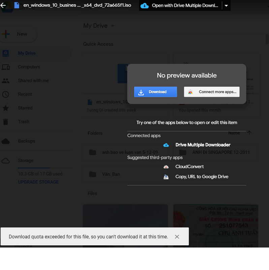Image resolution: width=269 pixels, height=270 pixels.
Task: Open Starred items
Action: (x=25, y=108)
